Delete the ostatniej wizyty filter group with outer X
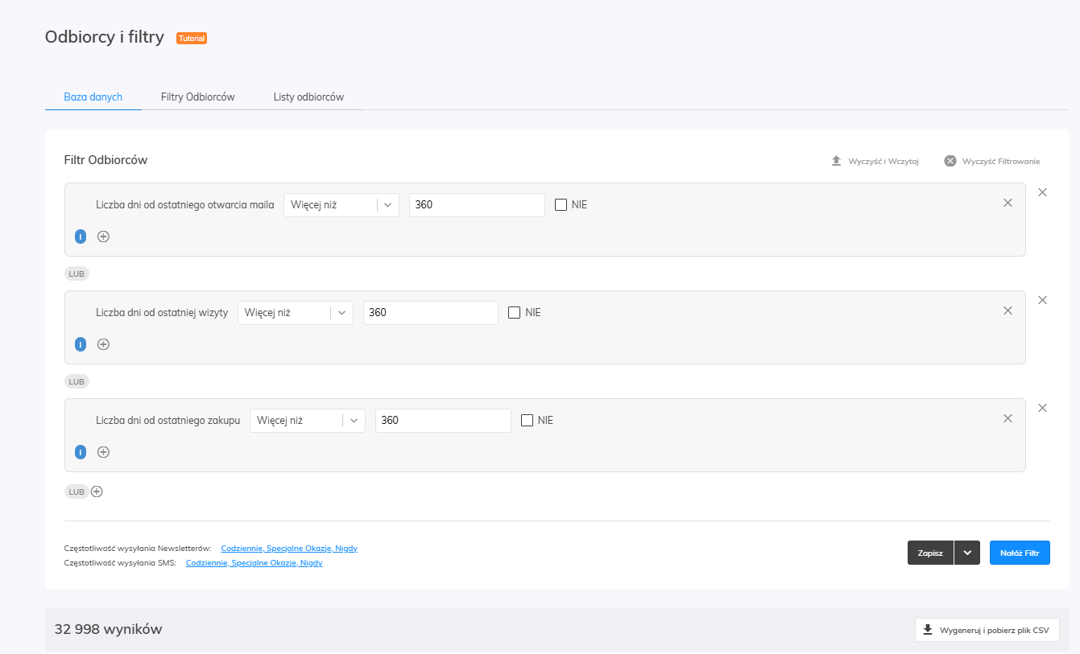Screen dimensions: 1080x654 (1042, 300)
